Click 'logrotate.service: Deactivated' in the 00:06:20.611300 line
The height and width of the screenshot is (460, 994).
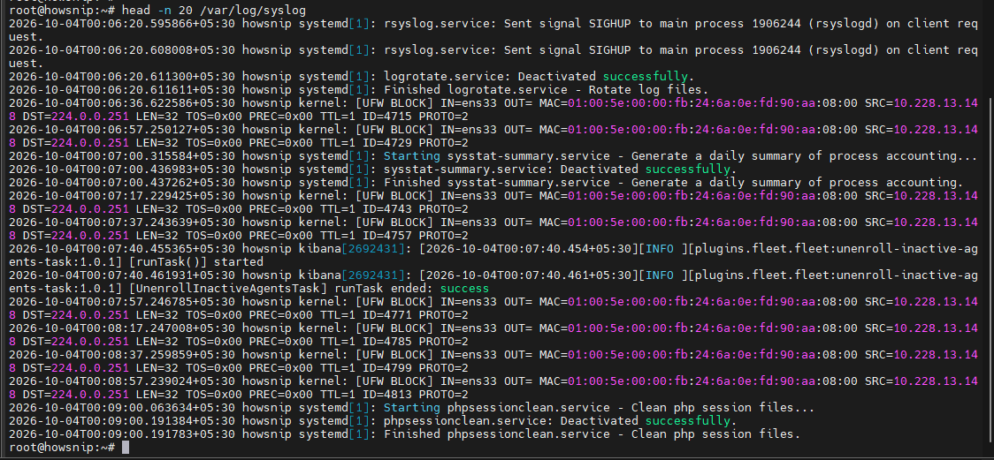(490, 77)
